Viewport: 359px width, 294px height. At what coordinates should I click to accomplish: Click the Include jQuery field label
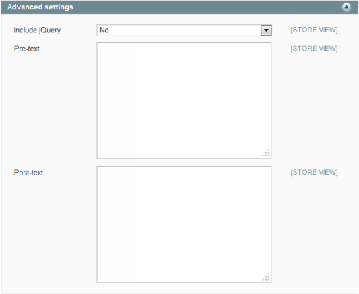click(x=37, y=30)
